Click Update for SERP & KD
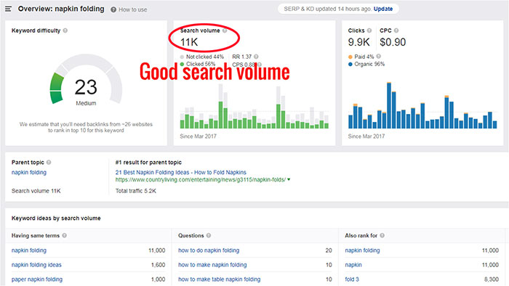The height and width of the screenshot is (286, 509). pos(383,9)
